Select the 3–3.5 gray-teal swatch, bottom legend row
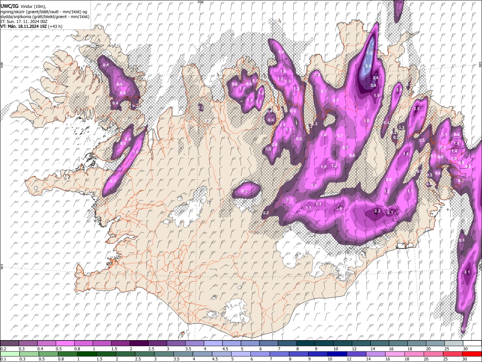The image size is (482, 362). pyautogui.click(x=164, y=354)
